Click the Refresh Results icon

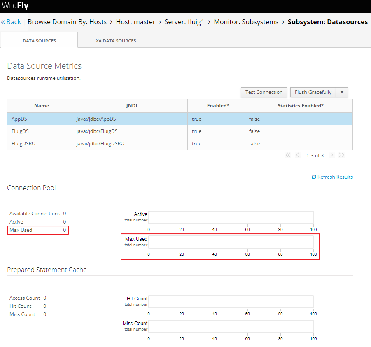[x=314, y=177]
